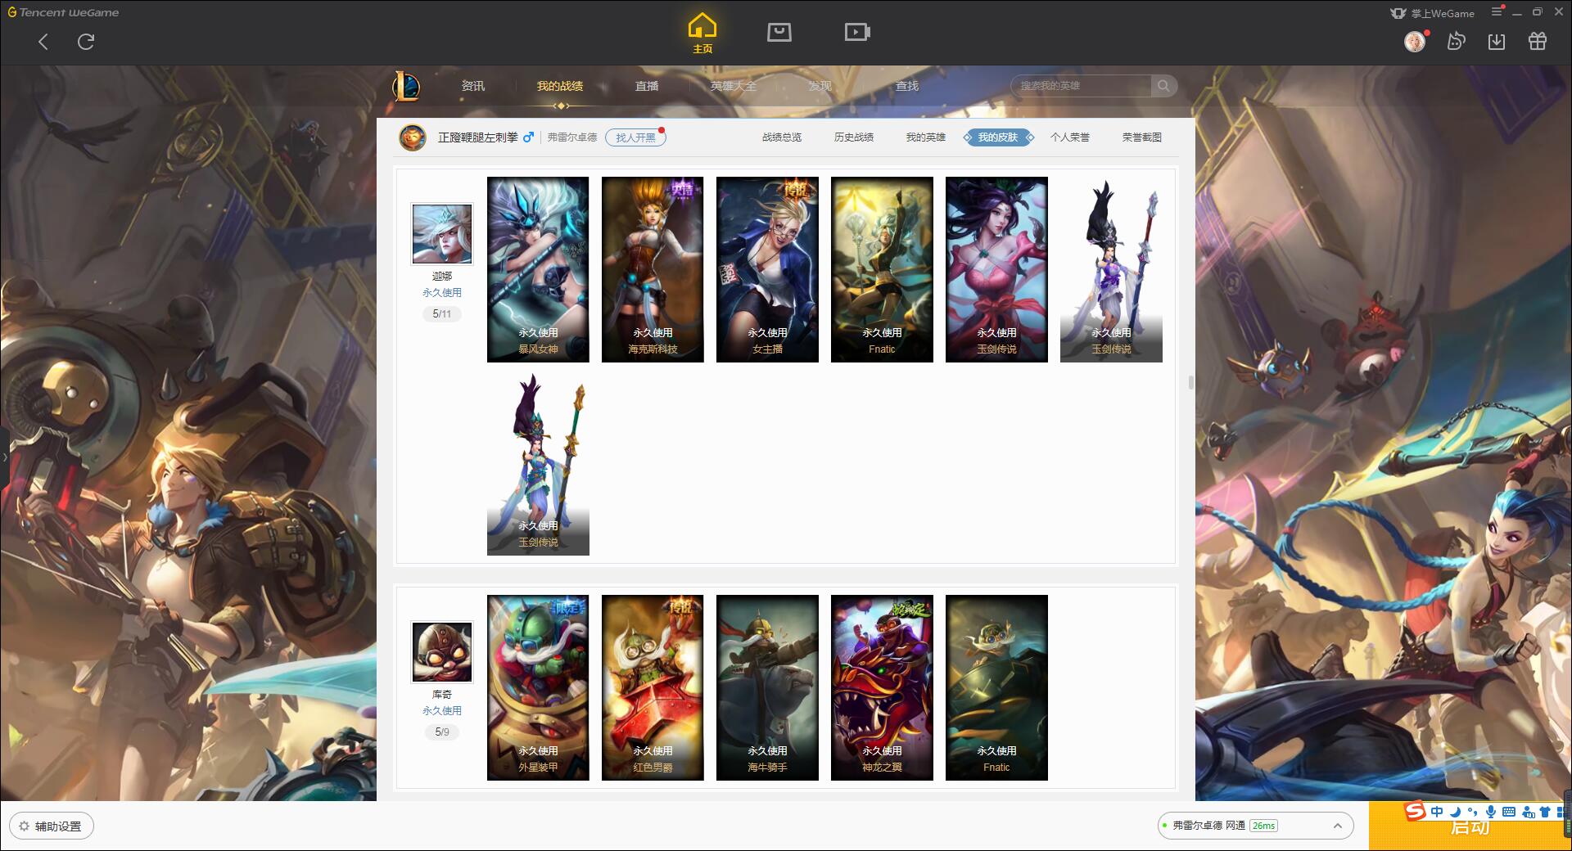This screenshot has height=851, width=1572.
Task: Open the Sogou soft keyboard icon
Action: coord(1509,812)
